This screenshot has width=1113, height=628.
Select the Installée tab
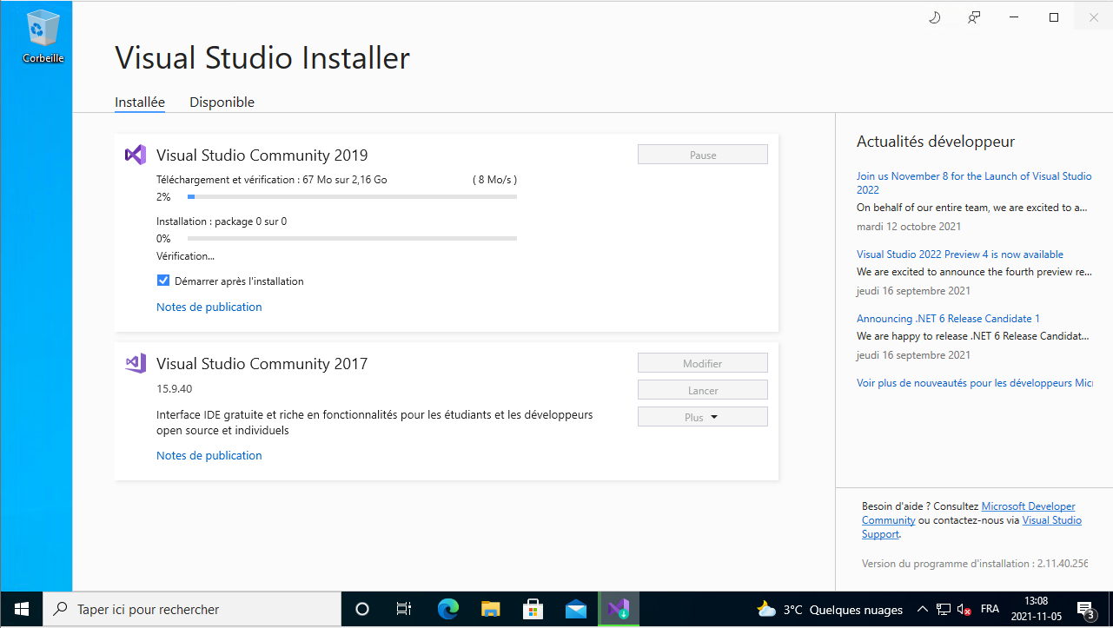coord(140,102)
